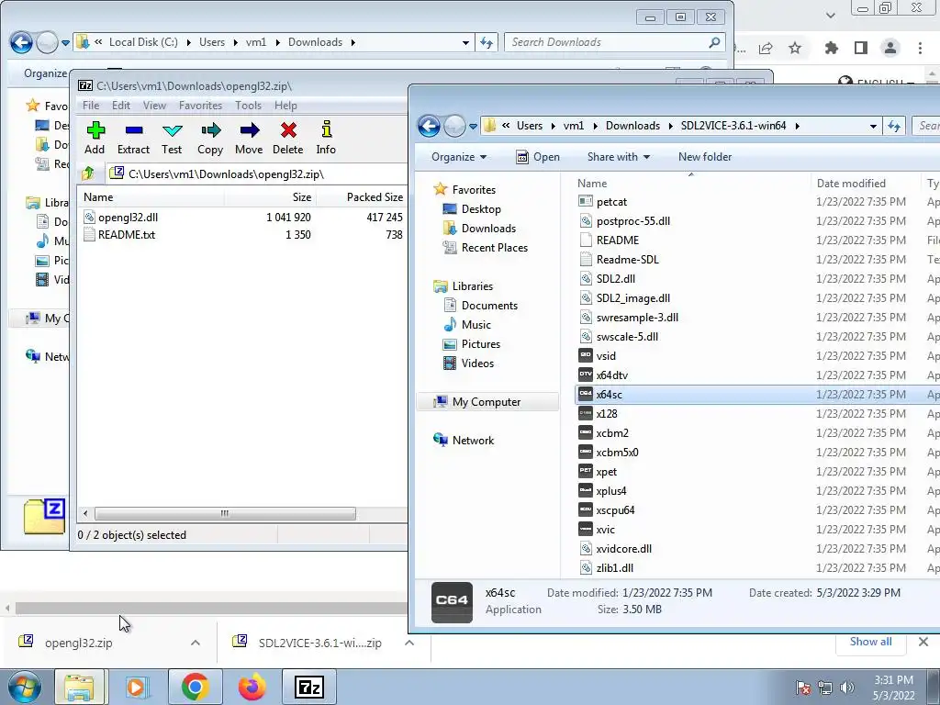This screenshot has width=940, height=705.
Task: Open the Favorites menu in 7-Zip
Action: [x=200, y=106]
